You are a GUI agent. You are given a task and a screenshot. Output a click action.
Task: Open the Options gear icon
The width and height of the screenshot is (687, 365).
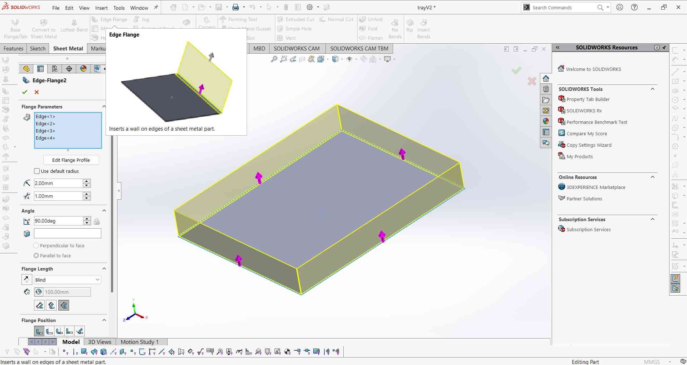click(310, 7)
